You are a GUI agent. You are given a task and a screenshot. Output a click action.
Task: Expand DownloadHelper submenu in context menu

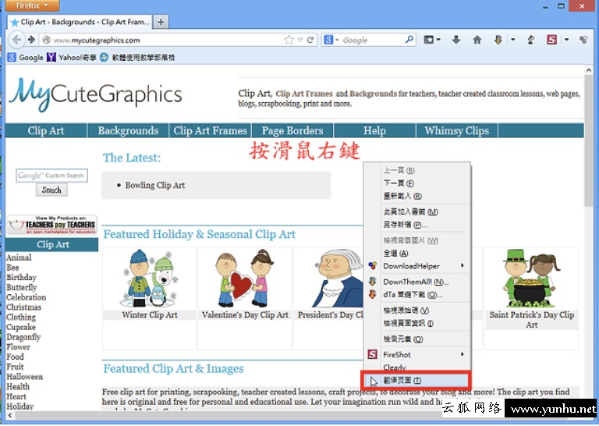417,266
